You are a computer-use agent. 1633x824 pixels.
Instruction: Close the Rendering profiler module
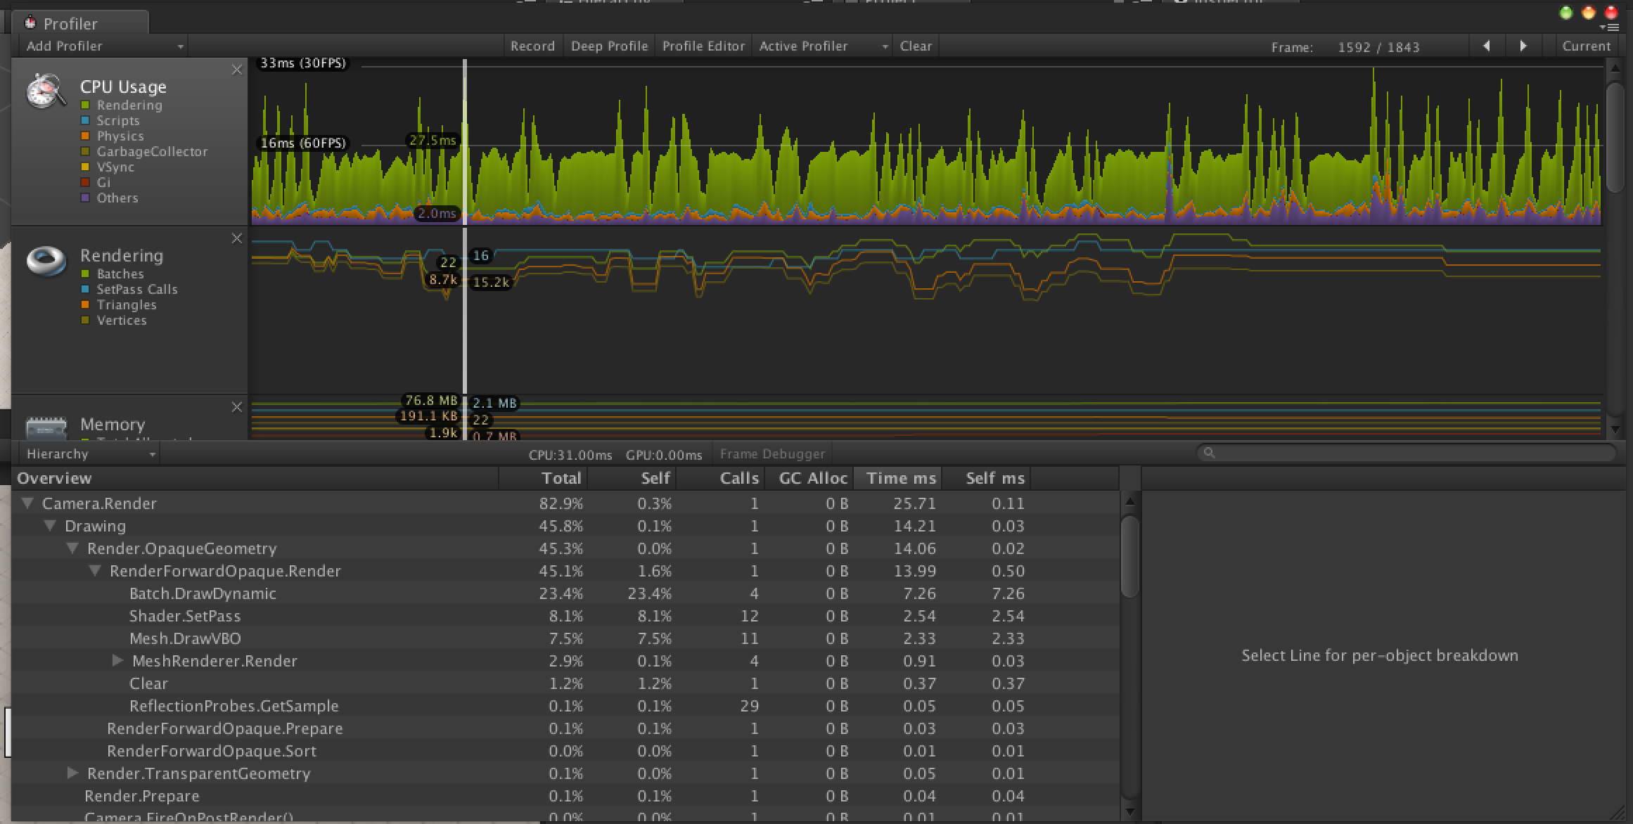tap(237, 238)
